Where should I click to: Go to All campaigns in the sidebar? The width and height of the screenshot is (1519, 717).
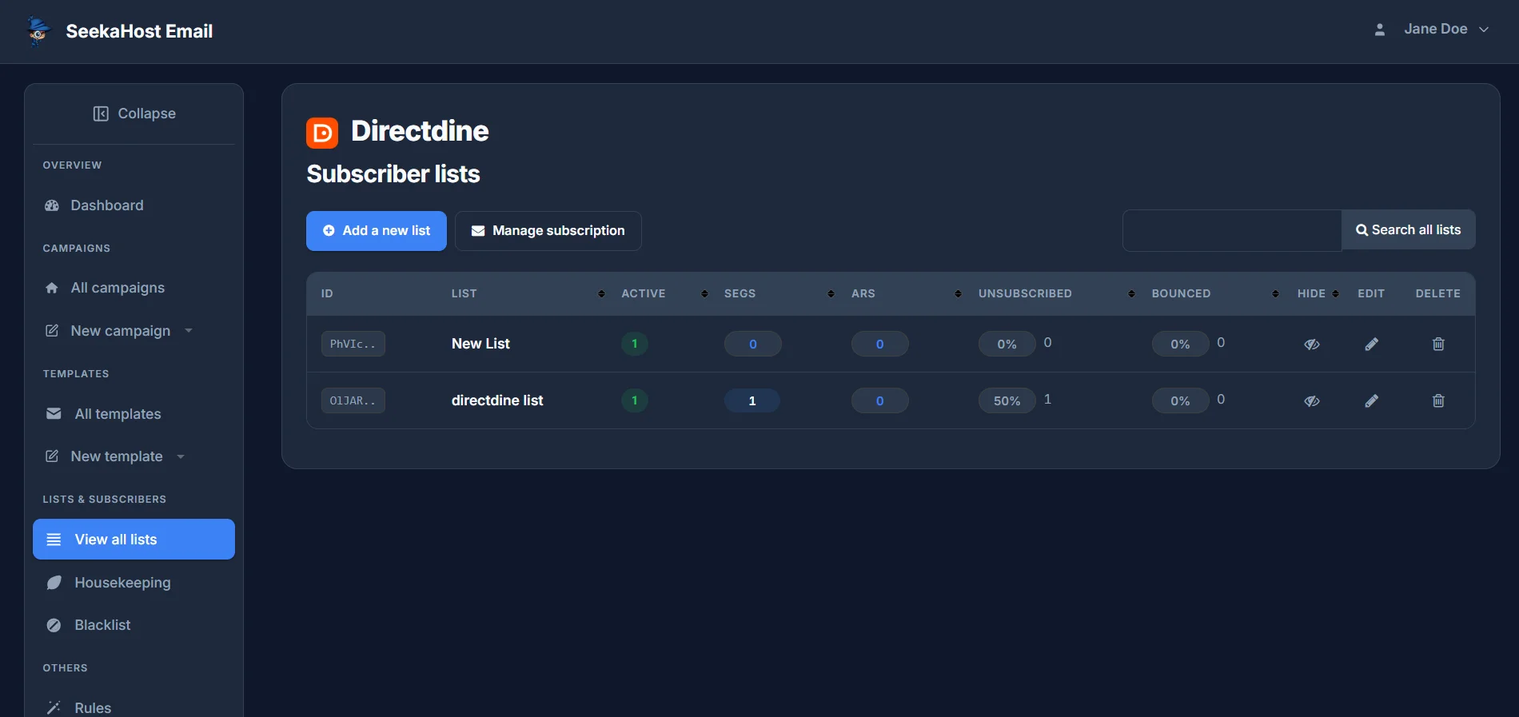point(134,288)
